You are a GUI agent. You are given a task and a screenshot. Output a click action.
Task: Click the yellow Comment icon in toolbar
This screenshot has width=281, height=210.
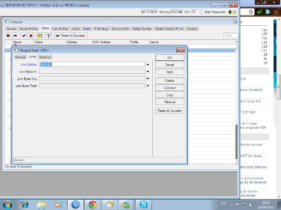[40, 35]
